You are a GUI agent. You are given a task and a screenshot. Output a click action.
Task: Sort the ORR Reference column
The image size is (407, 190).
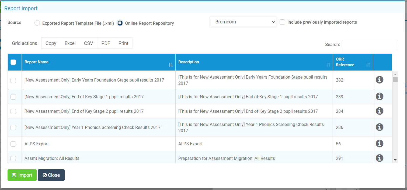pos(368,65)
